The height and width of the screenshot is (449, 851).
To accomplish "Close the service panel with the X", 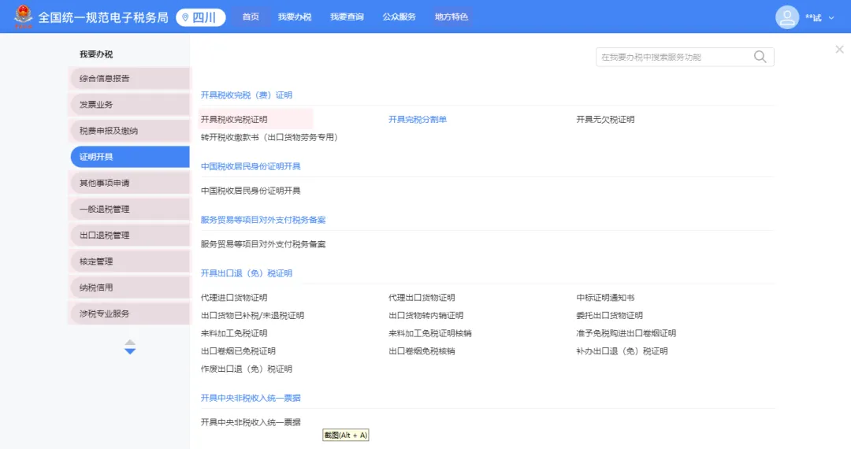I will (839, 50).
